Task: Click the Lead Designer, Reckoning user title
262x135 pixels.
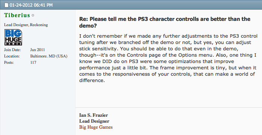Action: pyautogui.click(x=26, y=25)
